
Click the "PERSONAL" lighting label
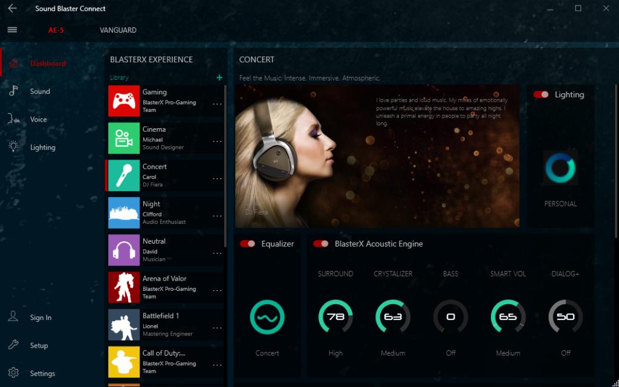tap(560, 204)
